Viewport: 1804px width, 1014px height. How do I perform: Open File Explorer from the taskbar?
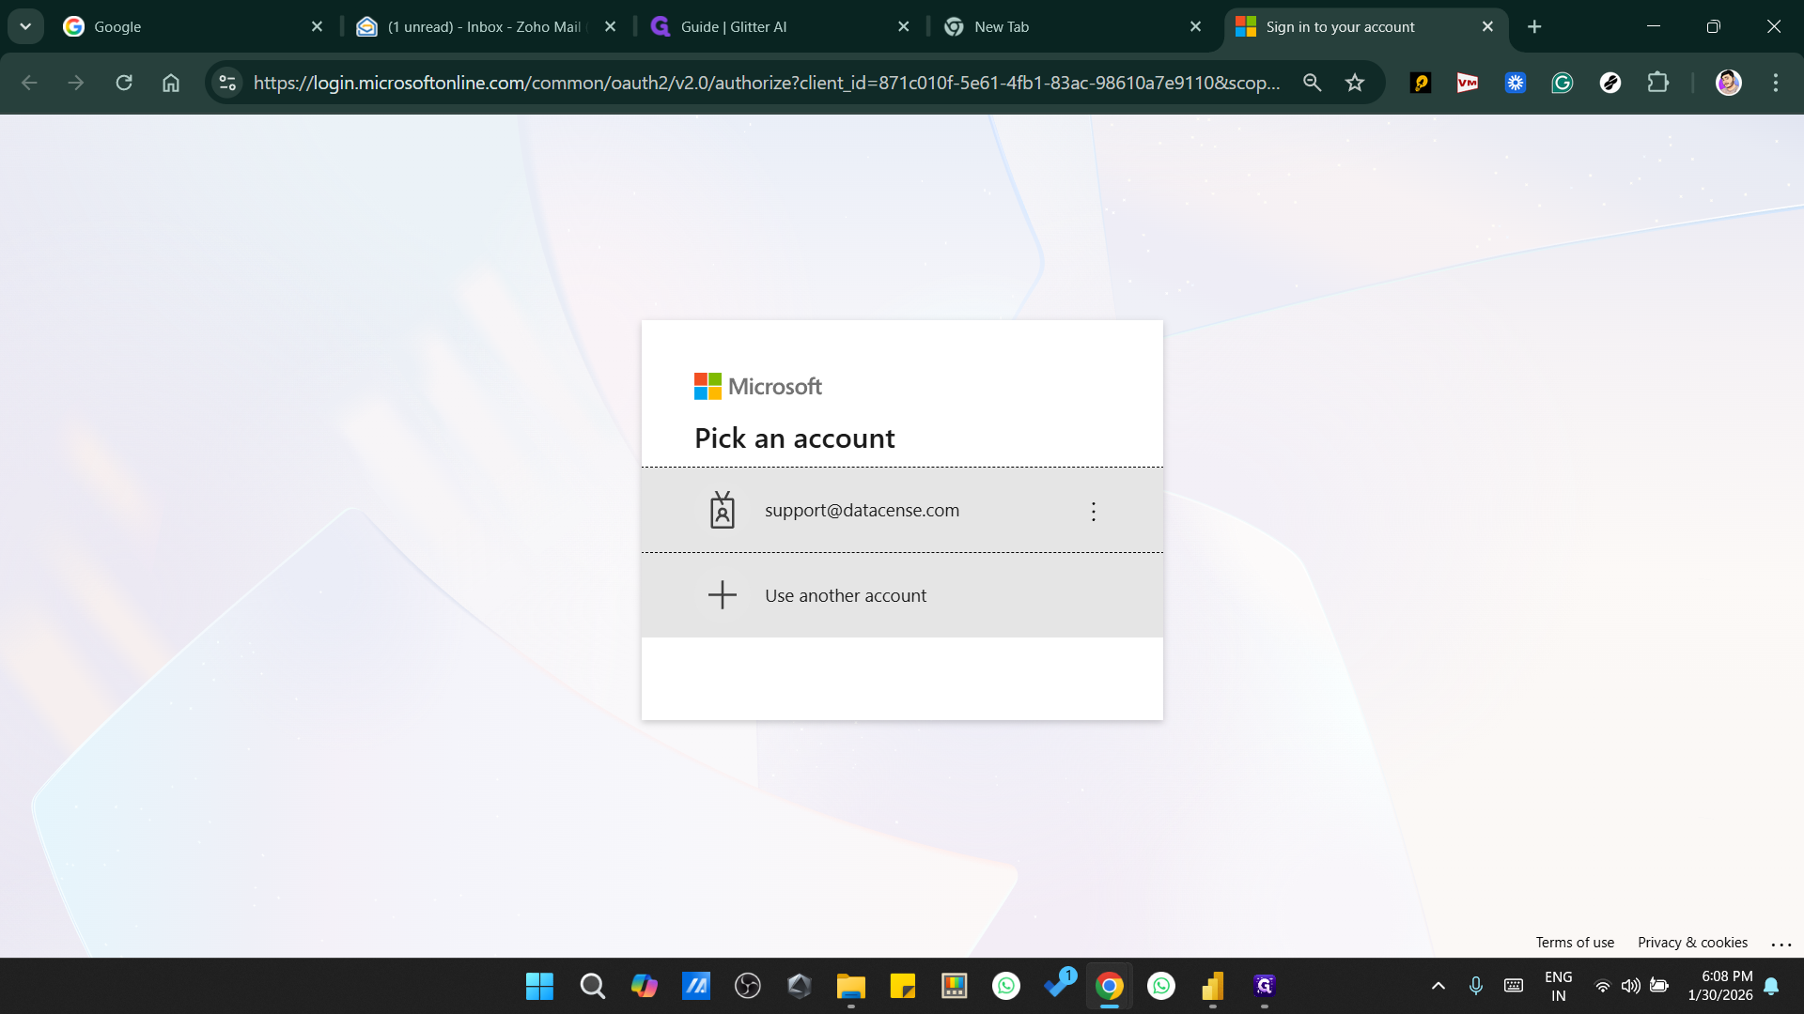point(851,986)
